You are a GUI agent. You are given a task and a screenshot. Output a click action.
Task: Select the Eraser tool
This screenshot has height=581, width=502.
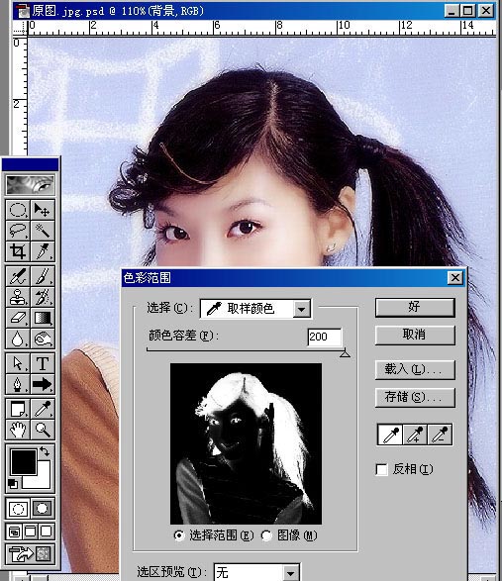[18, 318]
